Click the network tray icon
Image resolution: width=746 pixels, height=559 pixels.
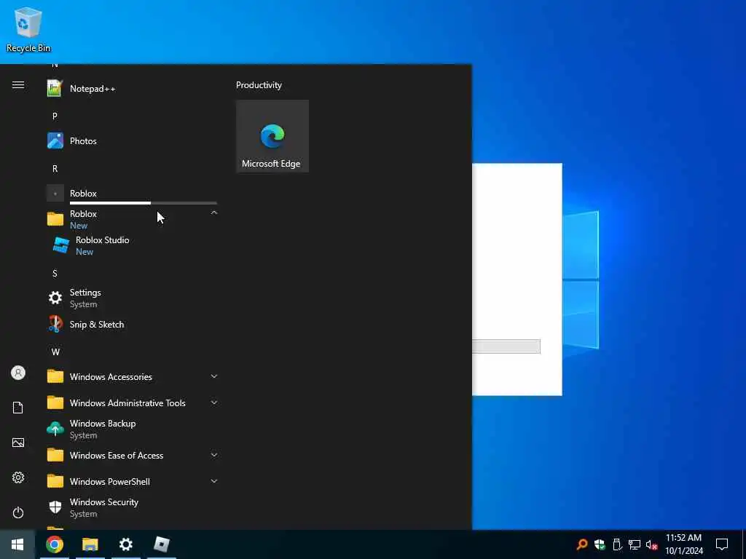point(635,544)
